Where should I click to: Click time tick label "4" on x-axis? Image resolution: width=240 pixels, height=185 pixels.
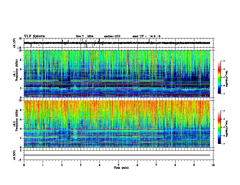tap(100, 165)
